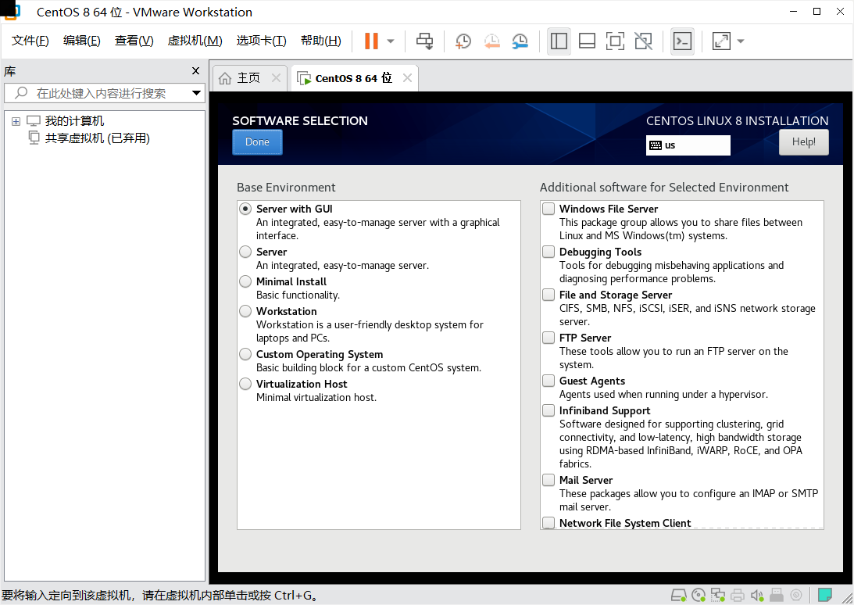
Task: Switch to the CentOS 8 64 位 tab
Action: click(355, 78)
